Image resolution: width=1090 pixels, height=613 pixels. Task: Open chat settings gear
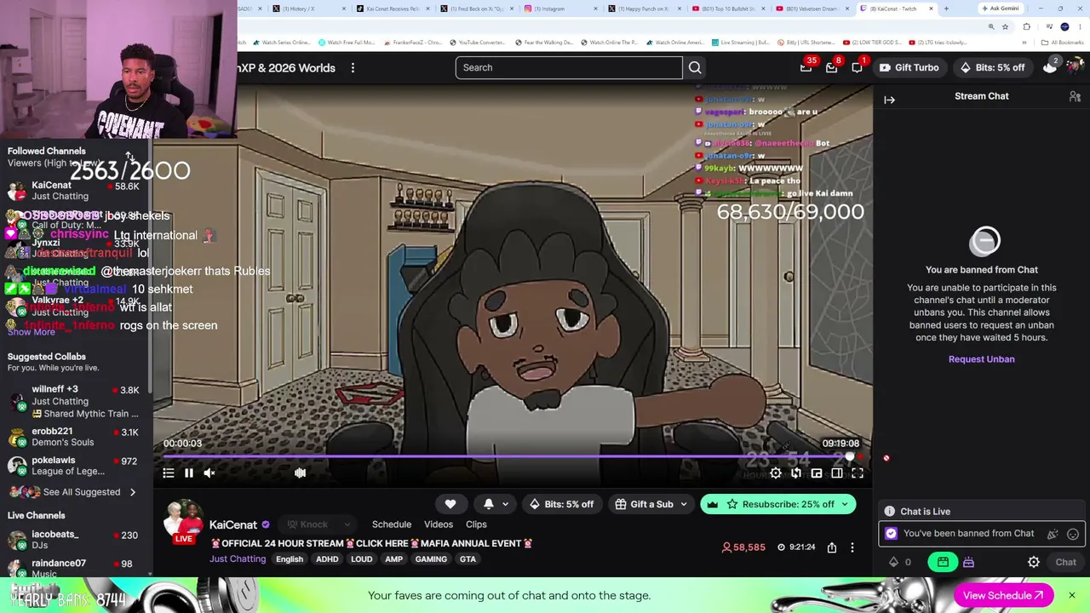click(x=1034, y=562)
